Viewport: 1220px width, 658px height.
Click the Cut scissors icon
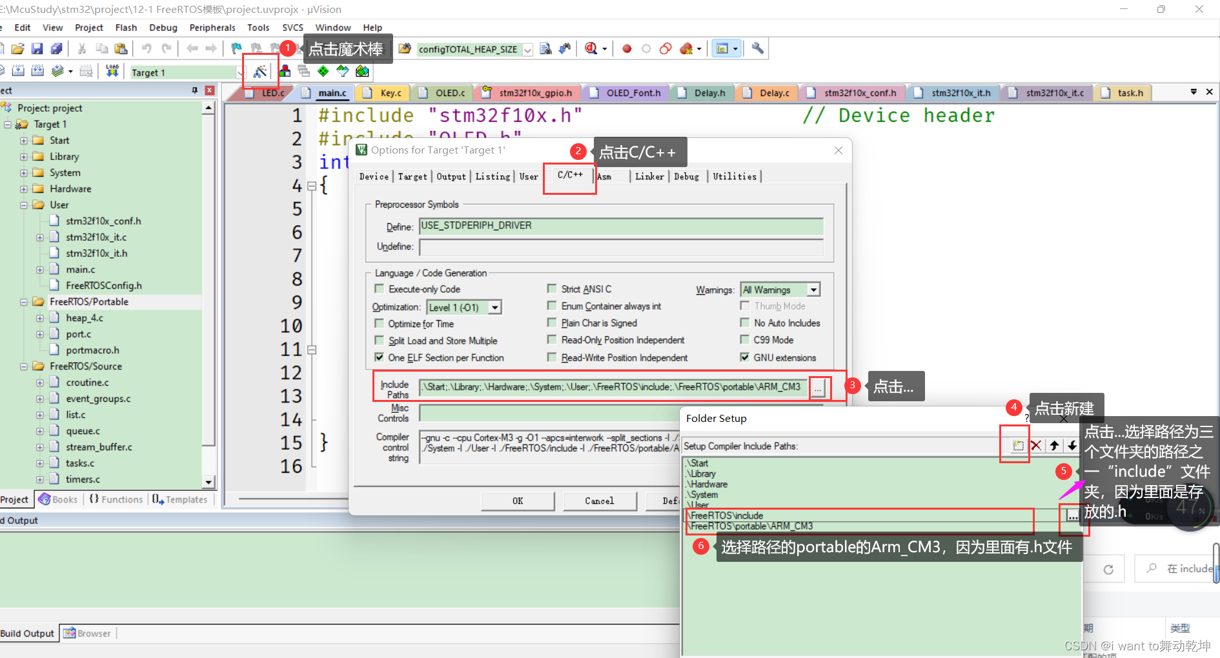(82, 48)
